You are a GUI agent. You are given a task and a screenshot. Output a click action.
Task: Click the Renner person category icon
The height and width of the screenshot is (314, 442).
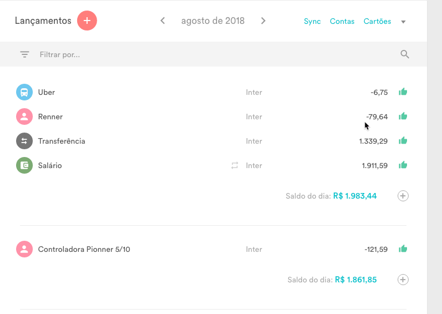click(24, 117)
